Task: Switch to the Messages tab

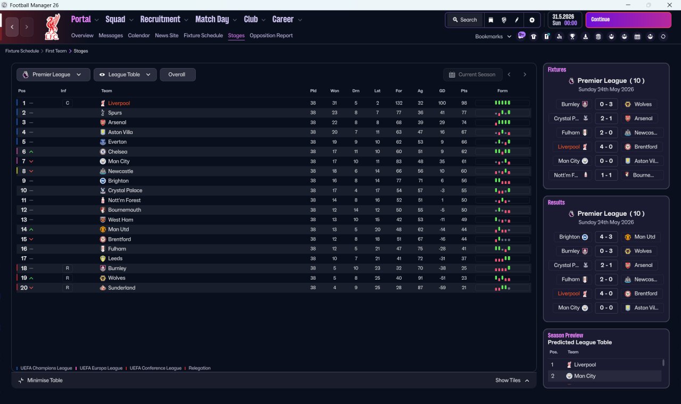Action: [111, 36]
